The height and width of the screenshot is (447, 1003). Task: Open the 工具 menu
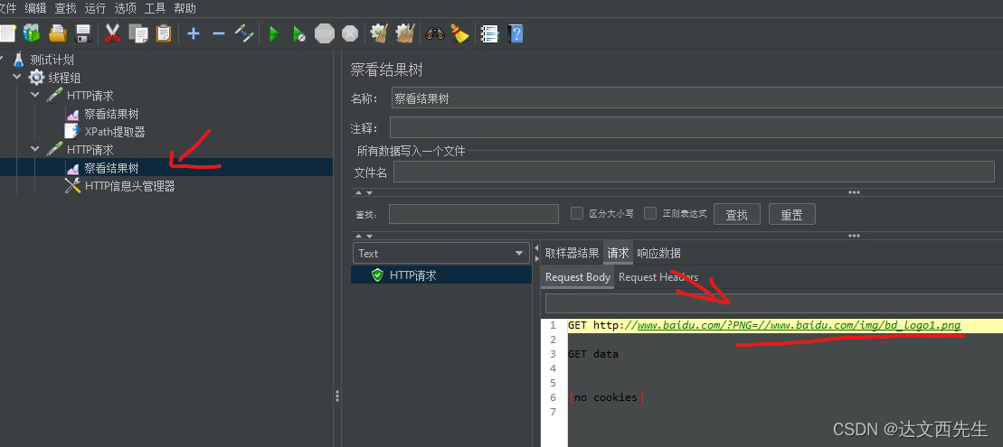pyautogui.click(x=155, y=8)
